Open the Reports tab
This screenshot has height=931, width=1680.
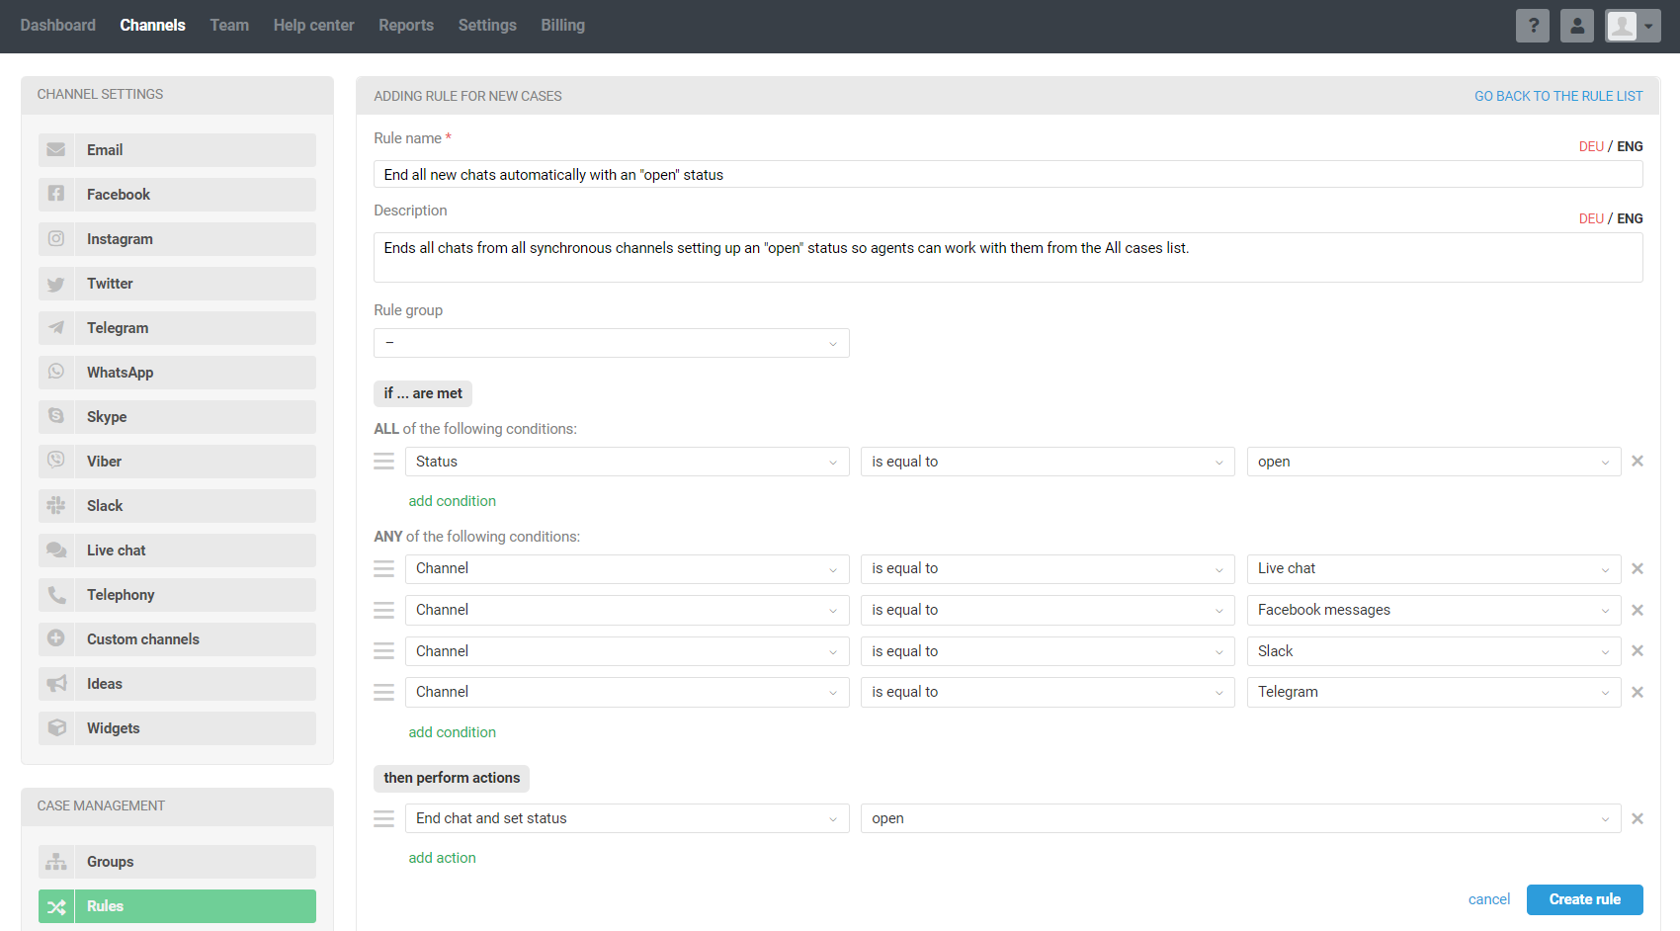pos(406,26)
